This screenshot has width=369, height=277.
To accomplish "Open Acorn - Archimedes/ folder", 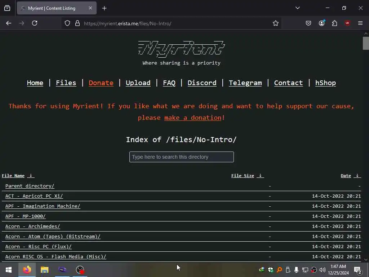I will 33,227.
